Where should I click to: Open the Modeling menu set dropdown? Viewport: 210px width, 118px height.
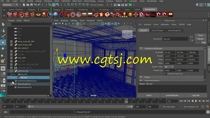[10, 5]
